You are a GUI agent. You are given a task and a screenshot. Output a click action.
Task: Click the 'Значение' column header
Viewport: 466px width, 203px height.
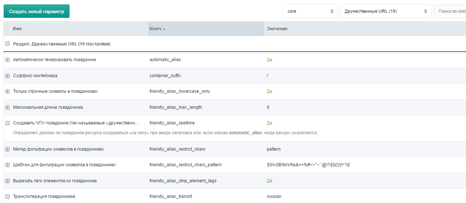click(x=365, y=29)
